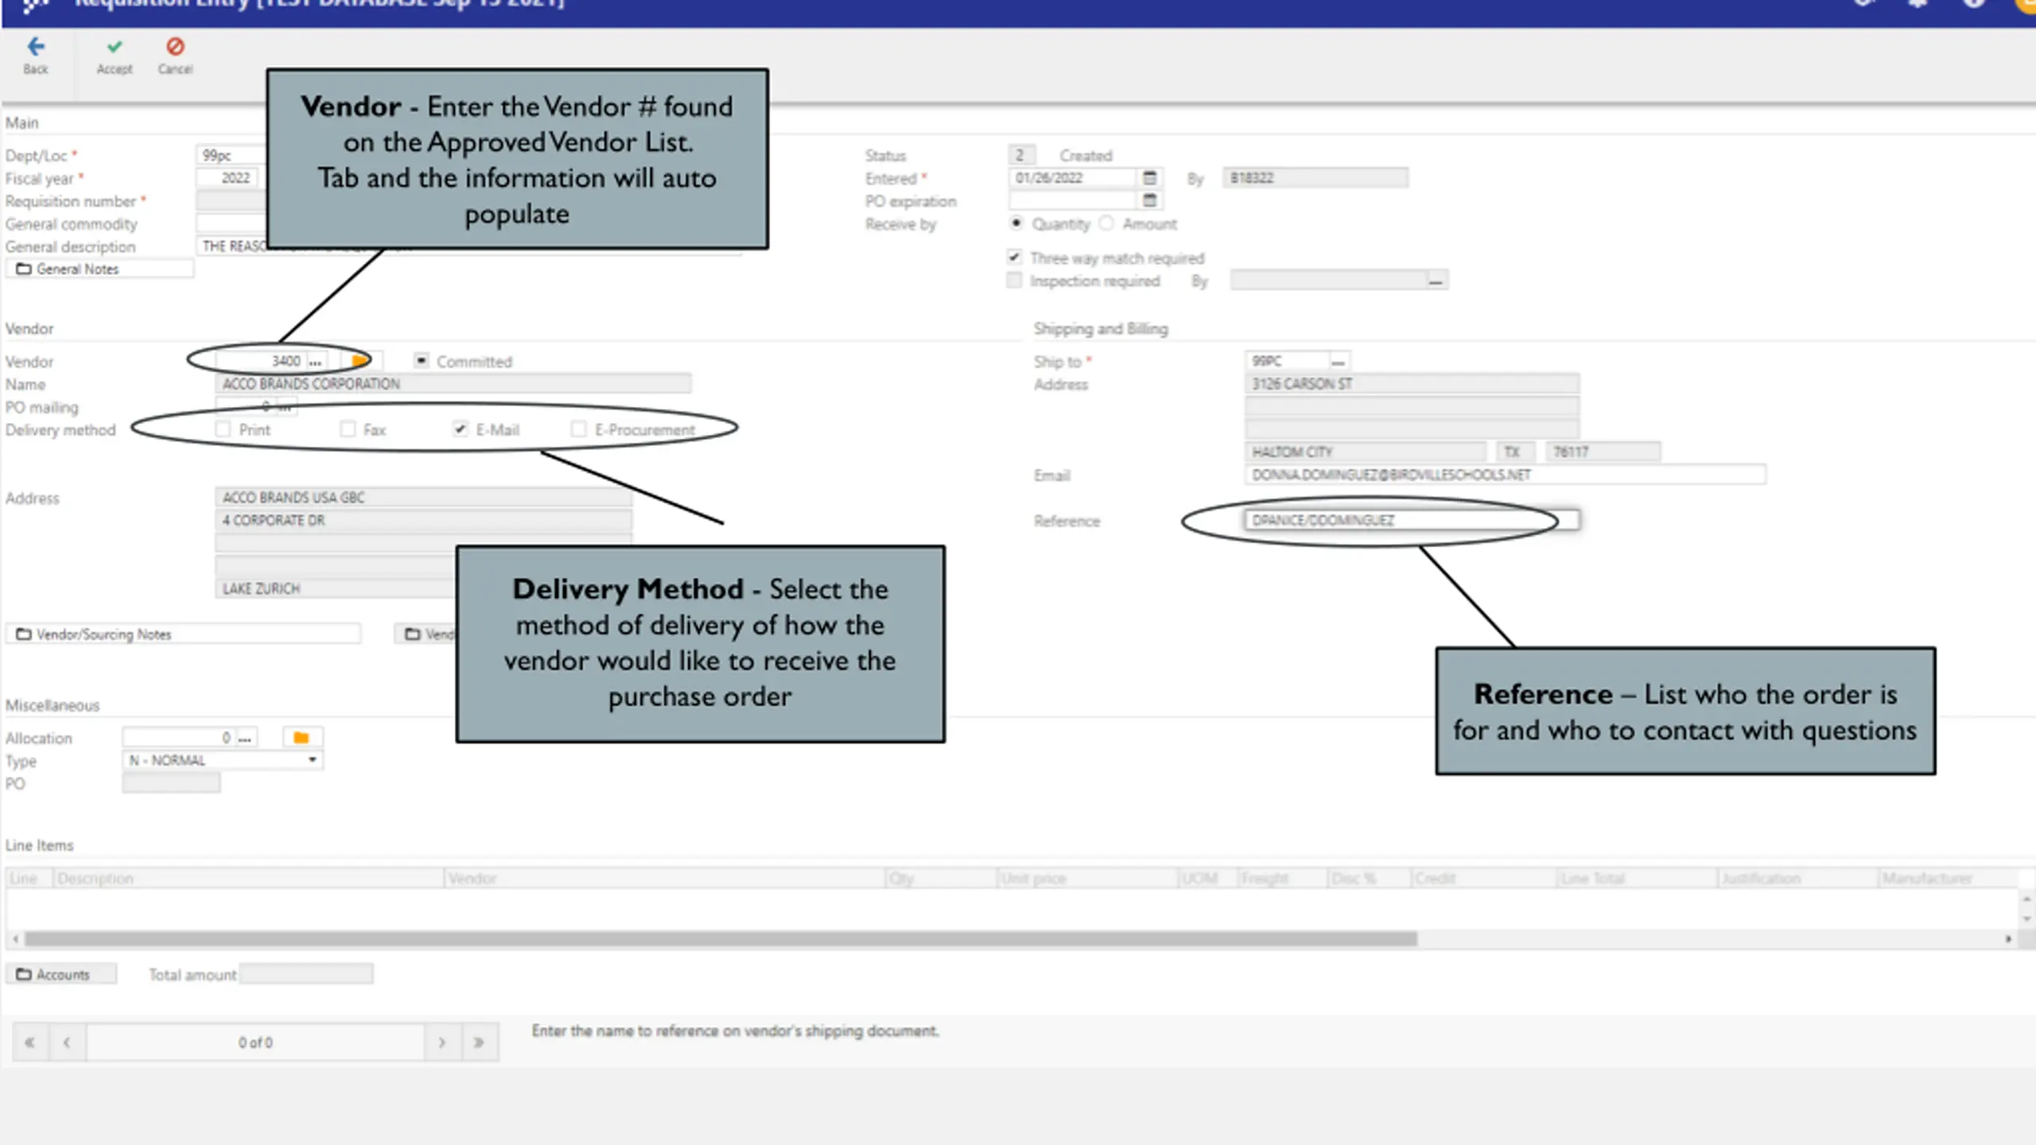The height and width of the screenshot is (1145, 2036).
Task: Open the PO expiration calendar picker
Action: [x=1149, y=200]
